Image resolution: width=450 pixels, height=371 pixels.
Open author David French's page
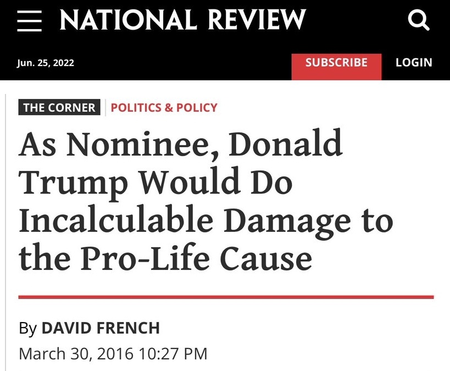coord(101,329)
